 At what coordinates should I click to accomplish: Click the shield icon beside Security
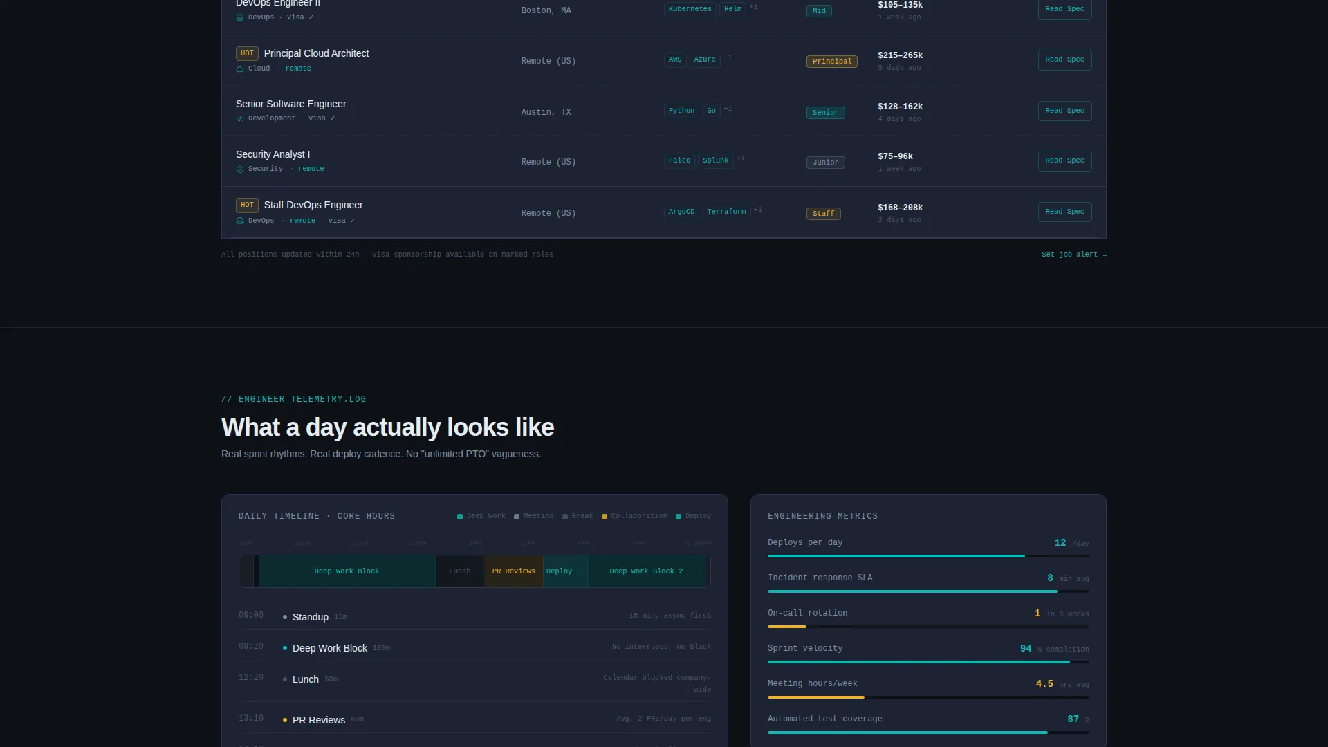coord(240,169)
